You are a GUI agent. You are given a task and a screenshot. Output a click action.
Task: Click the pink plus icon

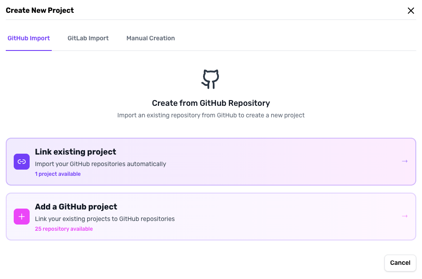[x=22, y=217]
